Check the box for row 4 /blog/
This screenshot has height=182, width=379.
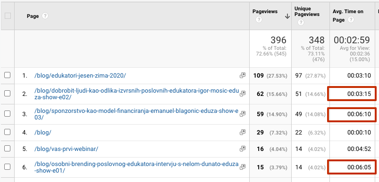point(8,132)
